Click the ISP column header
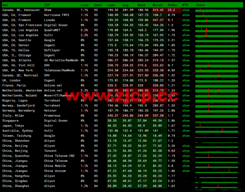The image size is (245, 192). 47,5
